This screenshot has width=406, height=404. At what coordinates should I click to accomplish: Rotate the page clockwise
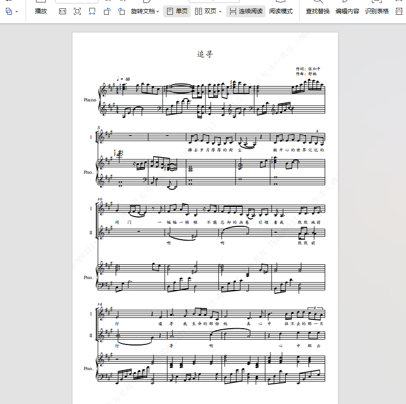(x=121, y=11)
